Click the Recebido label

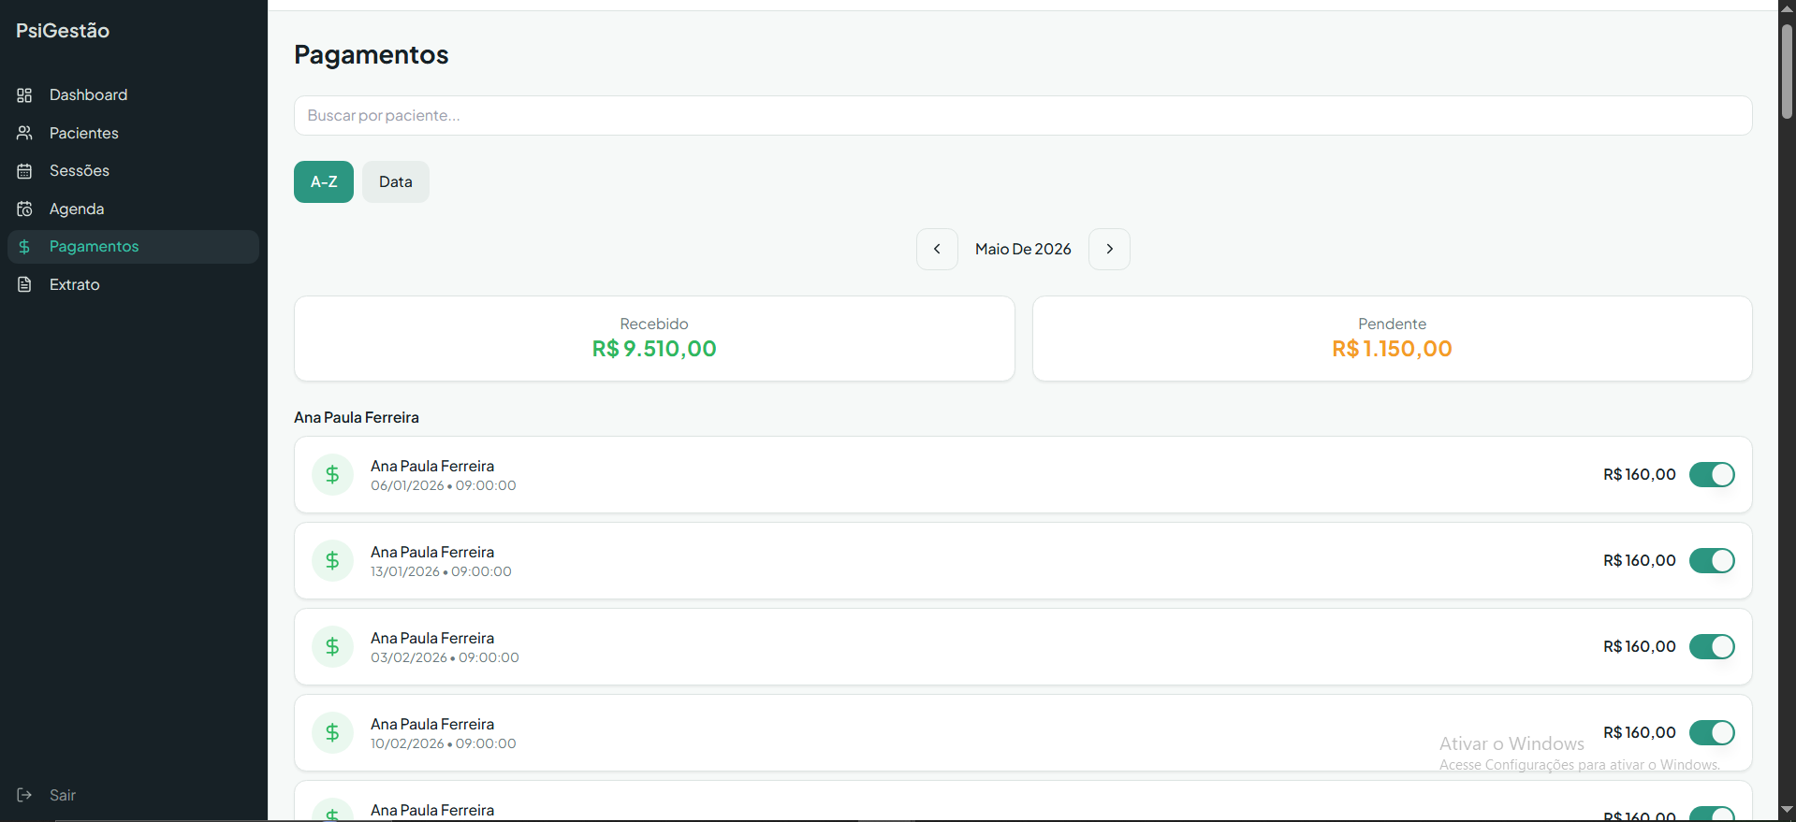click(x=654, y=324)
